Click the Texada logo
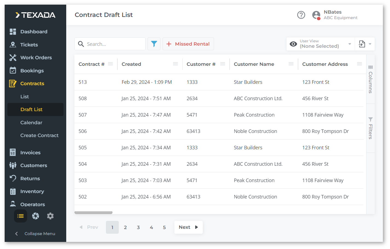390x249 pixels. pos(36,15)
